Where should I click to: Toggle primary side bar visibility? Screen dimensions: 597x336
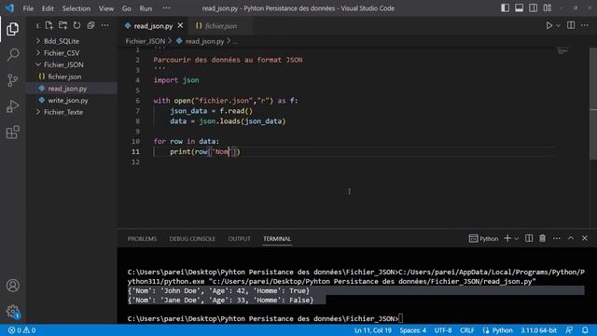coord(506,8)
